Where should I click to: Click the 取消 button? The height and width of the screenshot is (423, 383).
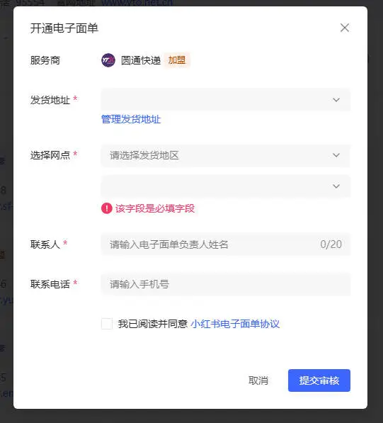[x=258, y=380]
